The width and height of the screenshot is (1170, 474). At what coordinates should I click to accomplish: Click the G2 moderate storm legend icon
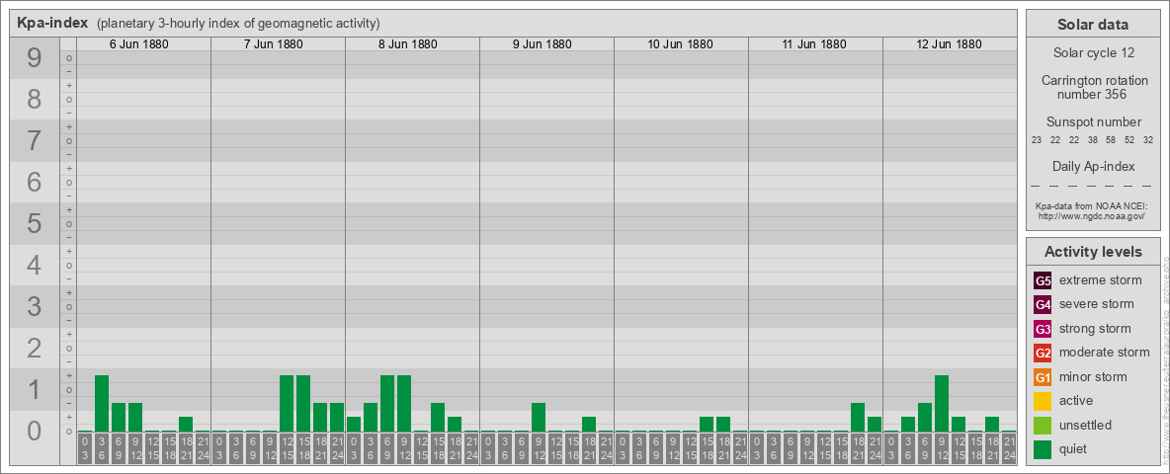tap(1043, 353)
